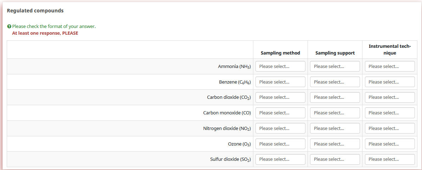Open Ammonia instrumental technique dropdown
This screenshot has width=422, height=170.
[x=390, y=66]
